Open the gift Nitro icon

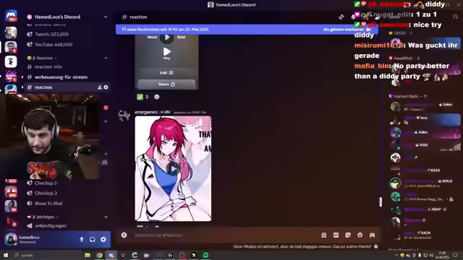[x=323, y=235]
